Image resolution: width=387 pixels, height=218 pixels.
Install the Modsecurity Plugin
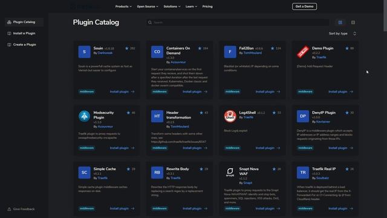click(x=122, y=148)
